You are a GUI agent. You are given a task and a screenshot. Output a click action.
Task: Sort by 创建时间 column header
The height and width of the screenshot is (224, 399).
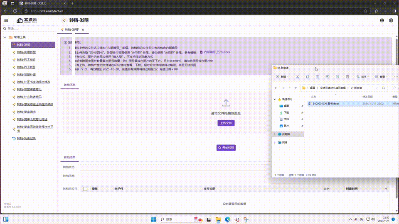352,189
